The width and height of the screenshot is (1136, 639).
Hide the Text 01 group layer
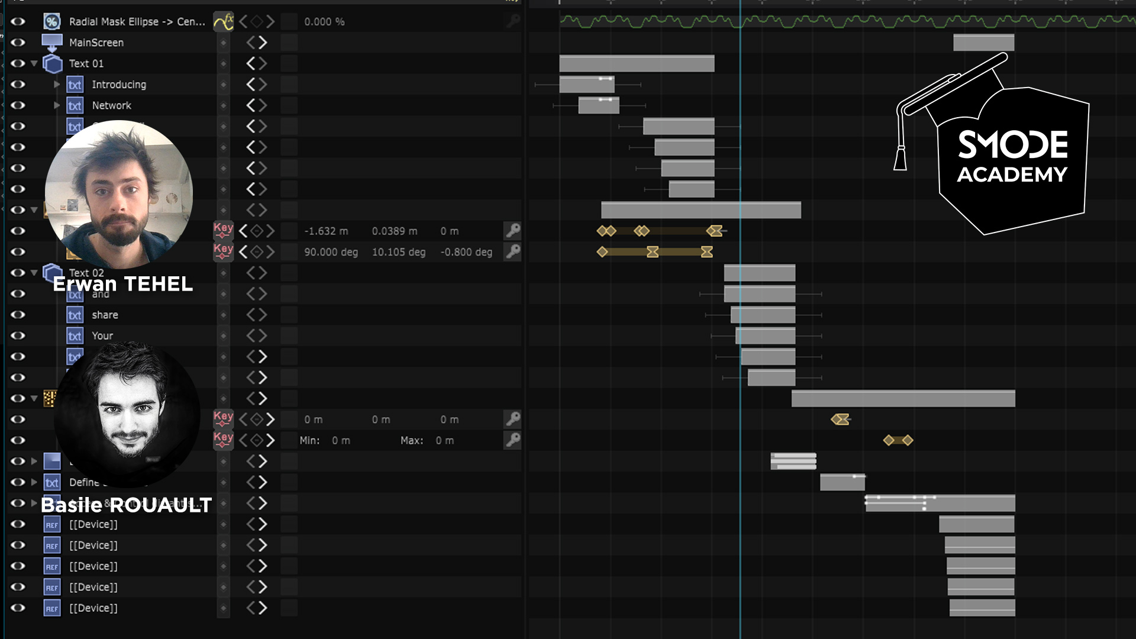point(17,63)
